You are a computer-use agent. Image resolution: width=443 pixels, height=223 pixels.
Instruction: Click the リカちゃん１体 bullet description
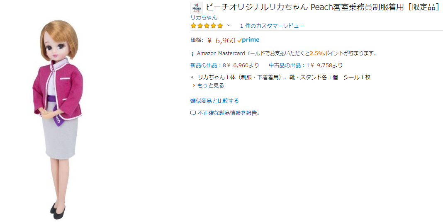click(x=284, y=77)
